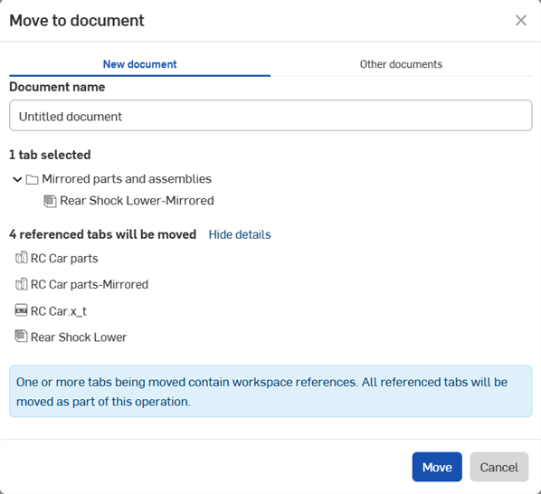Click the Document name input field

click(x=270, y=116)
